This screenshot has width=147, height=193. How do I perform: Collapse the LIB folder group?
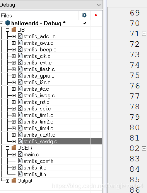(x=7, y=30)
